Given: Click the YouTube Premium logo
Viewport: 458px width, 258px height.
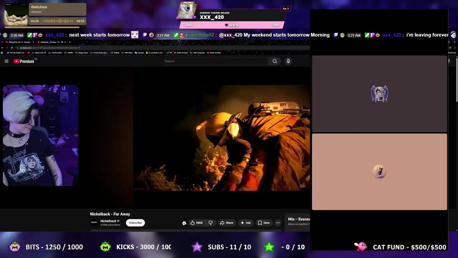Looking at the screenshot, I should pyautogui.click(x=24, y=61).
